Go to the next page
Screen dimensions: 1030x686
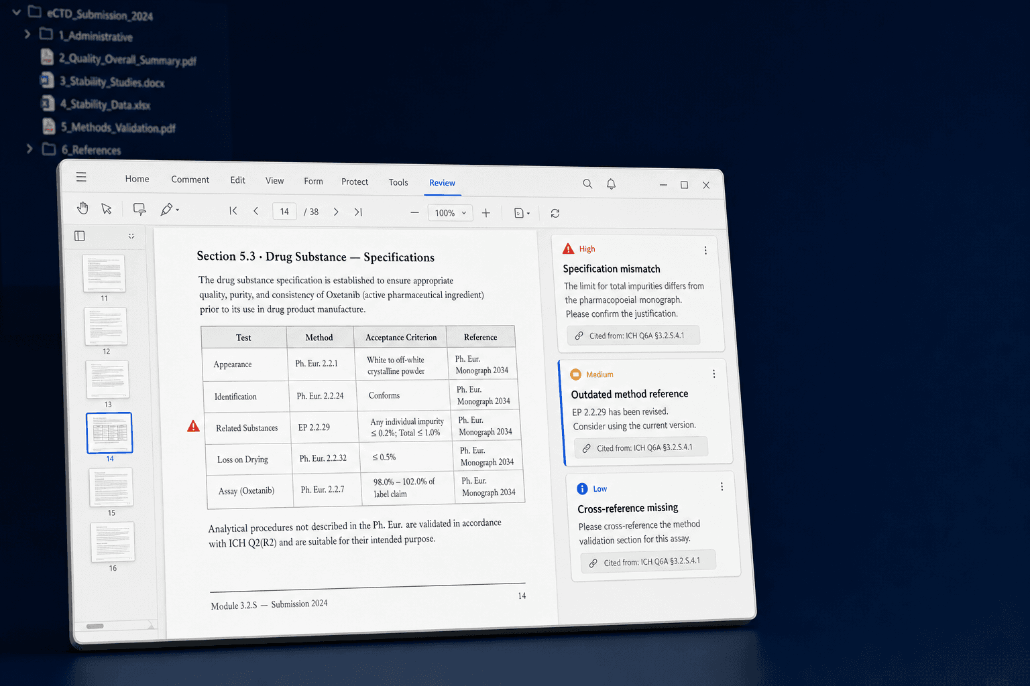click(336, 212)
